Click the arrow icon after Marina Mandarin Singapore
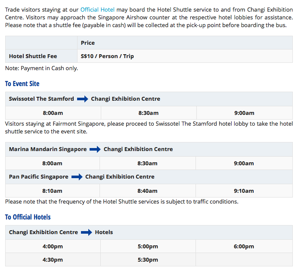The width and height of the screenshot is (298, 278). pos(95,149)
